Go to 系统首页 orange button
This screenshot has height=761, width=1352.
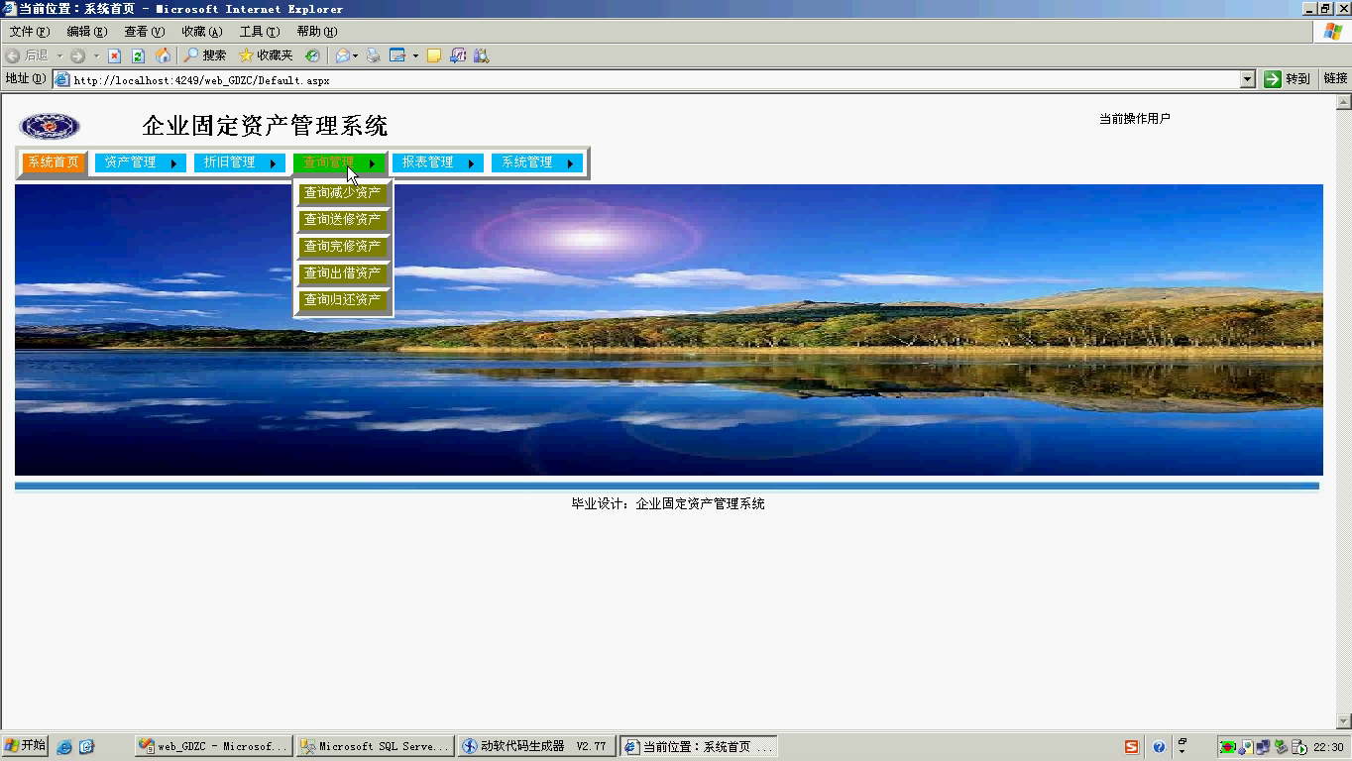(54, 163)
